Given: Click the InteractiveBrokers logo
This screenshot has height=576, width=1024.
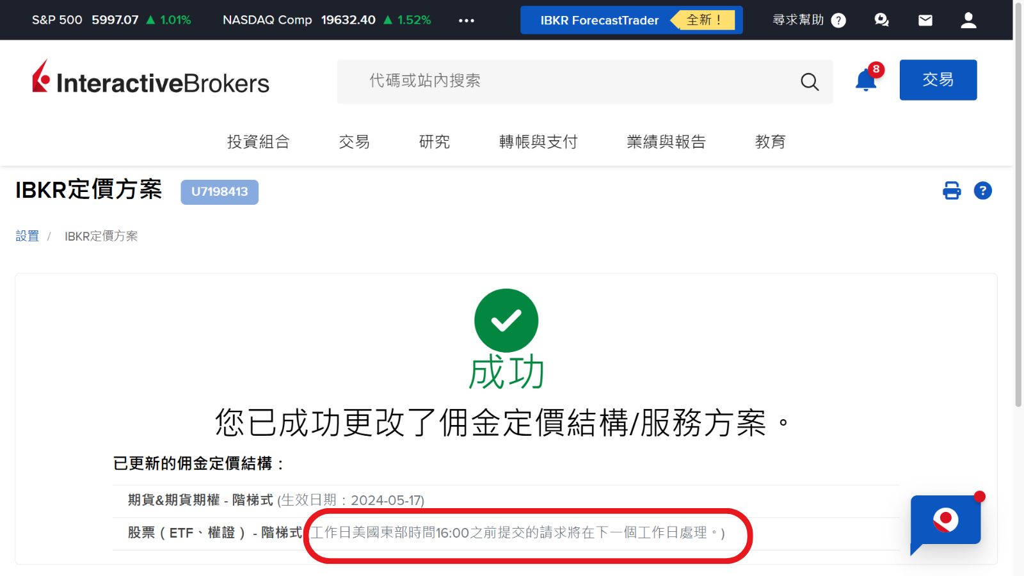Looking at the screenshot, I should (151, 80).
